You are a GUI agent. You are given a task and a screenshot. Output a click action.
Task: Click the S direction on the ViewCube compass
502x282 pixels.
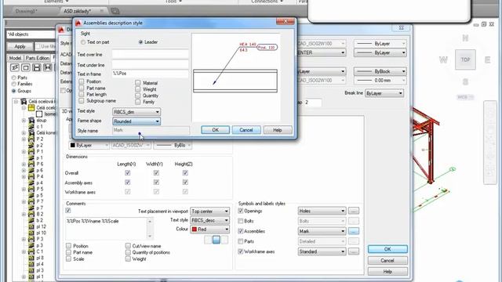[x=465, y=81]
